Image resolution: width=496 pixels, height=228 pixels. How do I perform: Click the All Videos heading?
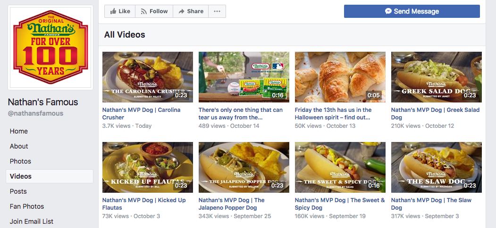tap(125, 35)
